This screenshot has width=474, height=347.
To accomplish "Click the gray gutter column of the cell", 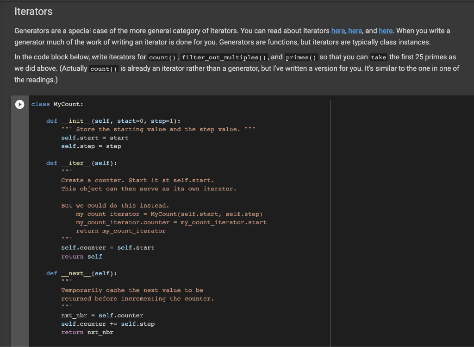I will tap(19, 208).
